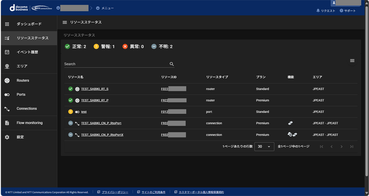Click the hamburger icon beside リソースステータス header
The image size is (369, 196).
click(65, 22)
